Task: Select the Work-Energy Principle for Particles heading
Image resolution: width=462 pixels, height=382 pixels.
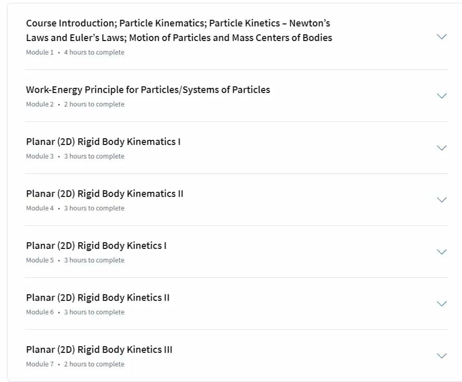Action: (x=148, y=90)
